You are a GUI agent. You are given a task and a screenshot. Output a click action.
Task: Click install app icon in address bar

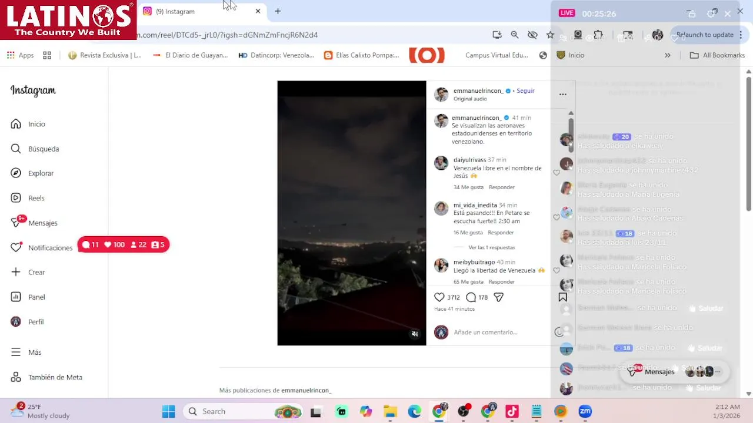tap(497, 35)
